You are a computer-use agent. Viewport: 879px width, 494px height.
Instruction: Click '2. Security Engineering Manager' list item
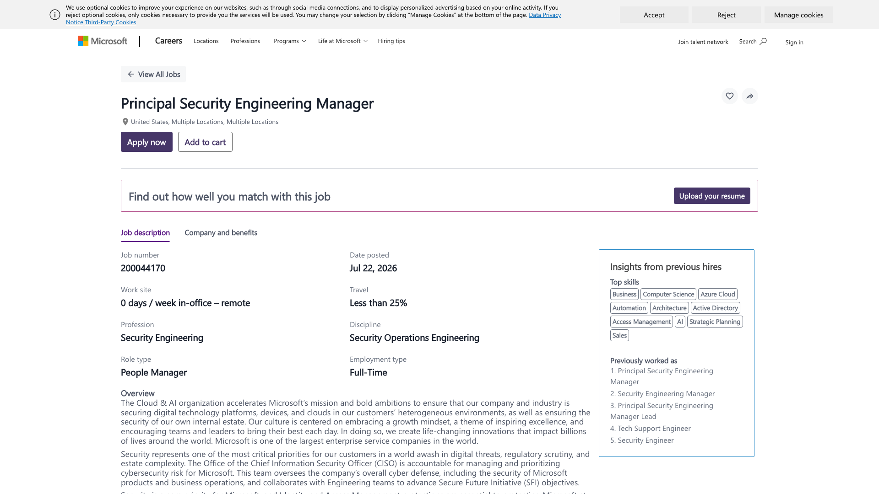click(x=662, y=393)
